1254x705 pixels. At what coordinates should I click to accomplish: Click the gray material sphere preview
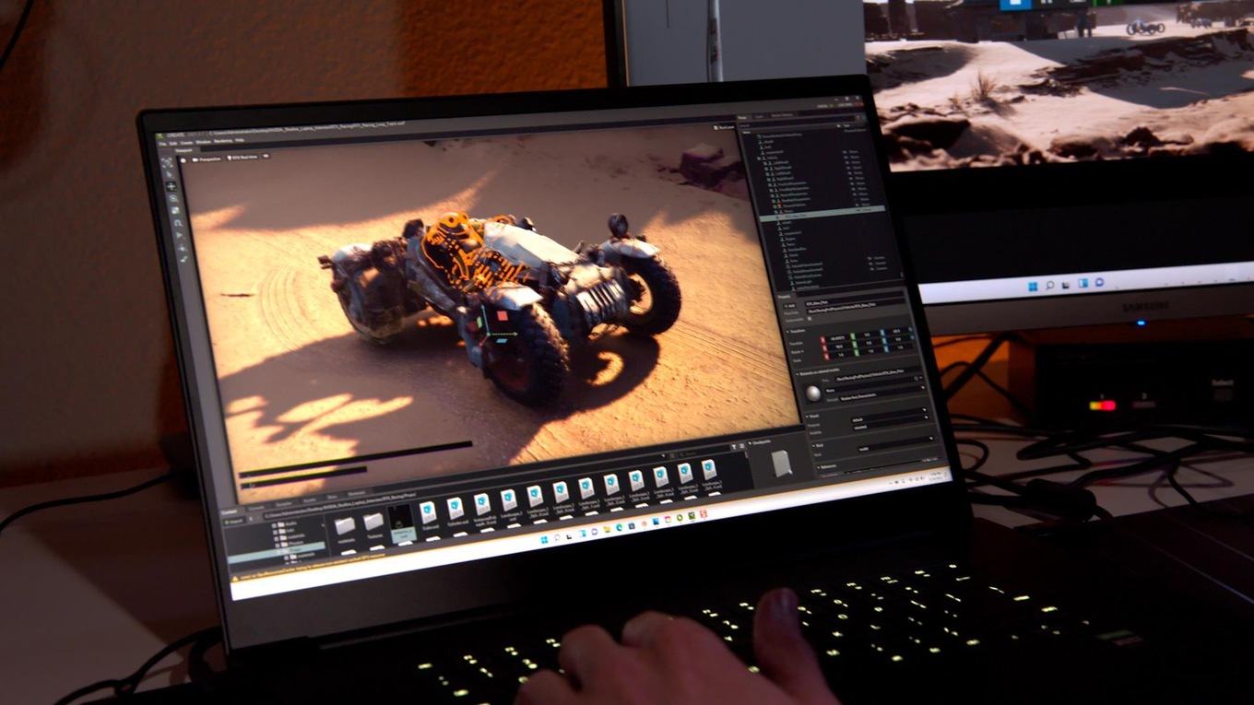pos(813,394)
